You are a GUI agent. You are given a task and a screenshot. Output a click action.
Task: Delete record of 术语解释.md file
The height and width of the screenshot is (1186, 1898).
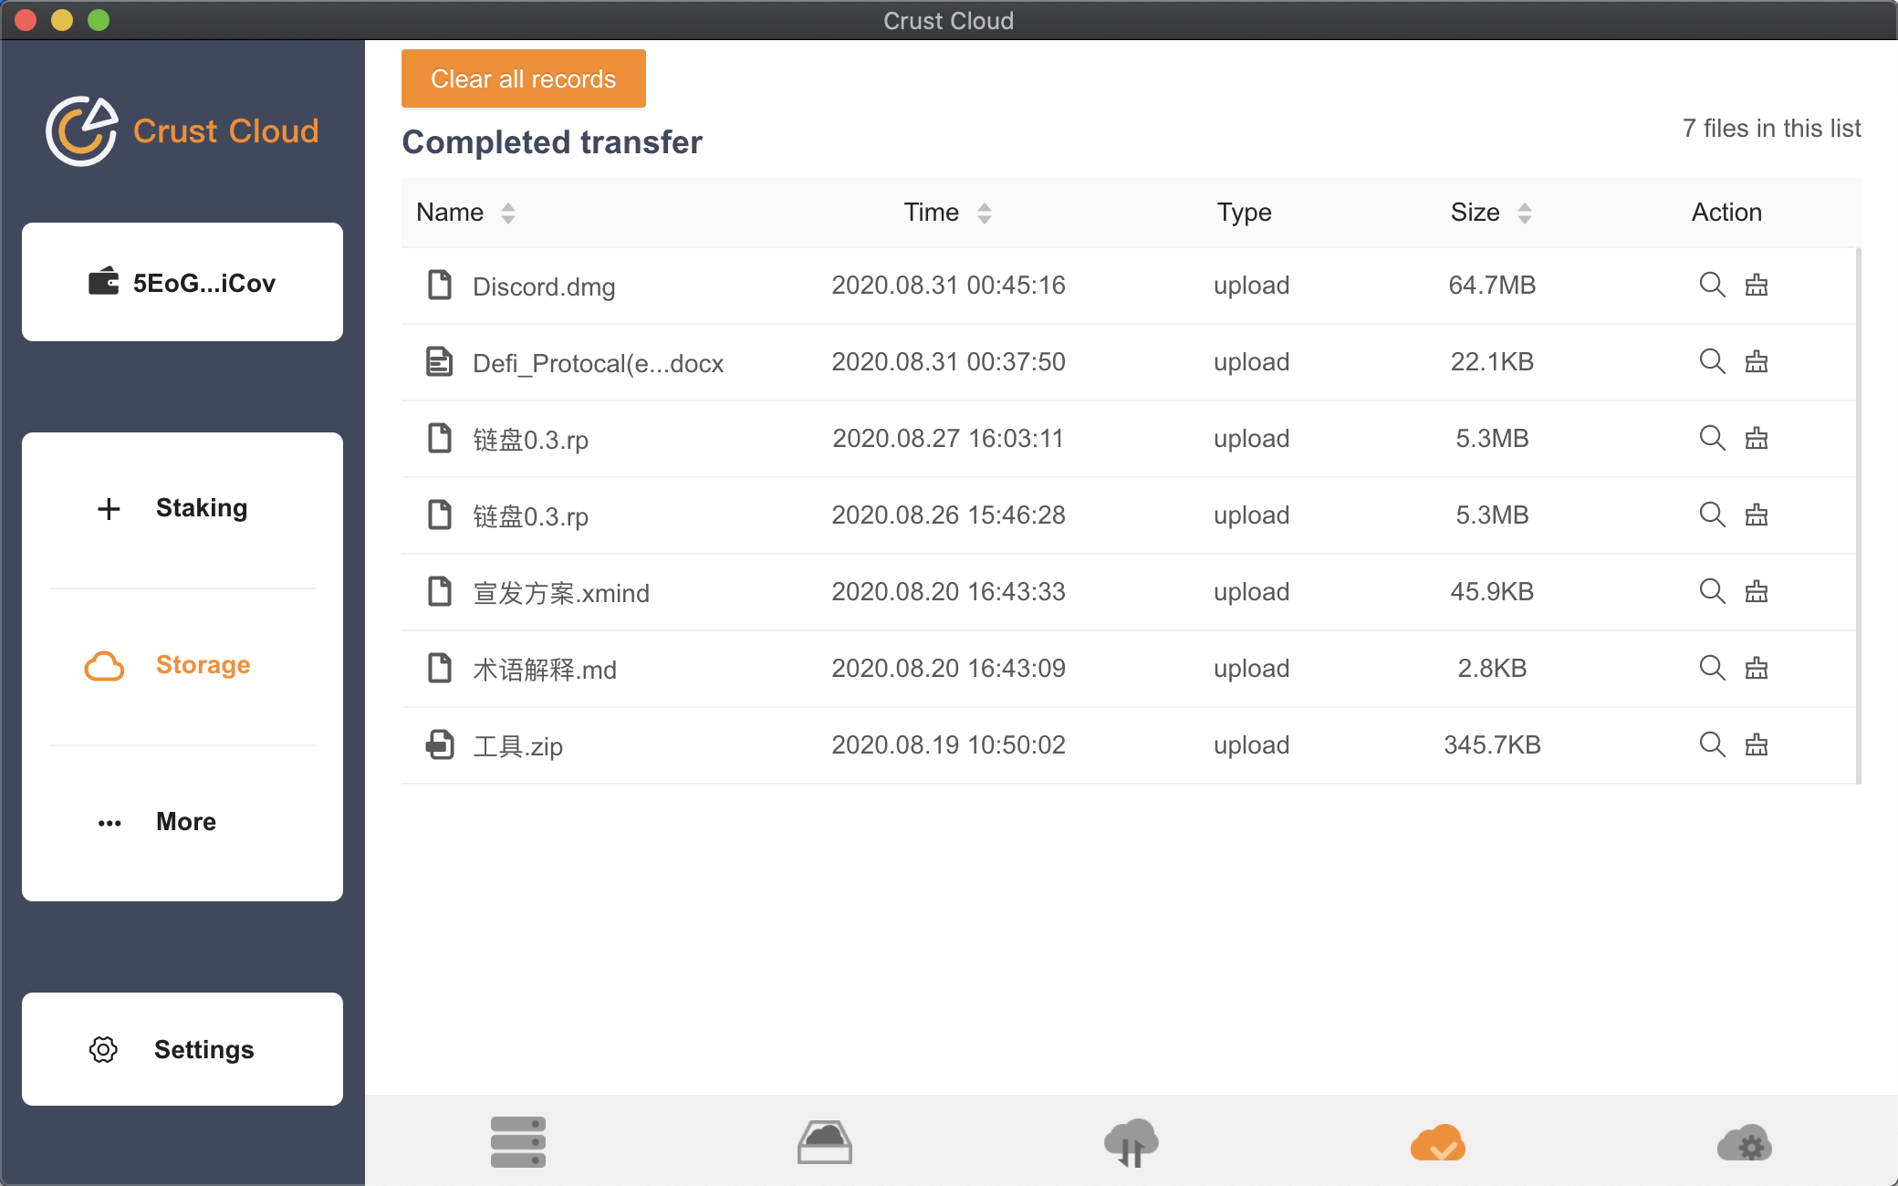click(x=1757, y=669)
